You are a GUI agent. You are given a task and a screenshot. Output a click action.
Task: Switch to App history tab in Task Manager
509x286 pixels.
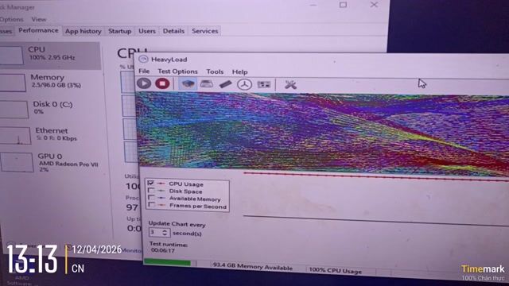(x=83, y=31)
